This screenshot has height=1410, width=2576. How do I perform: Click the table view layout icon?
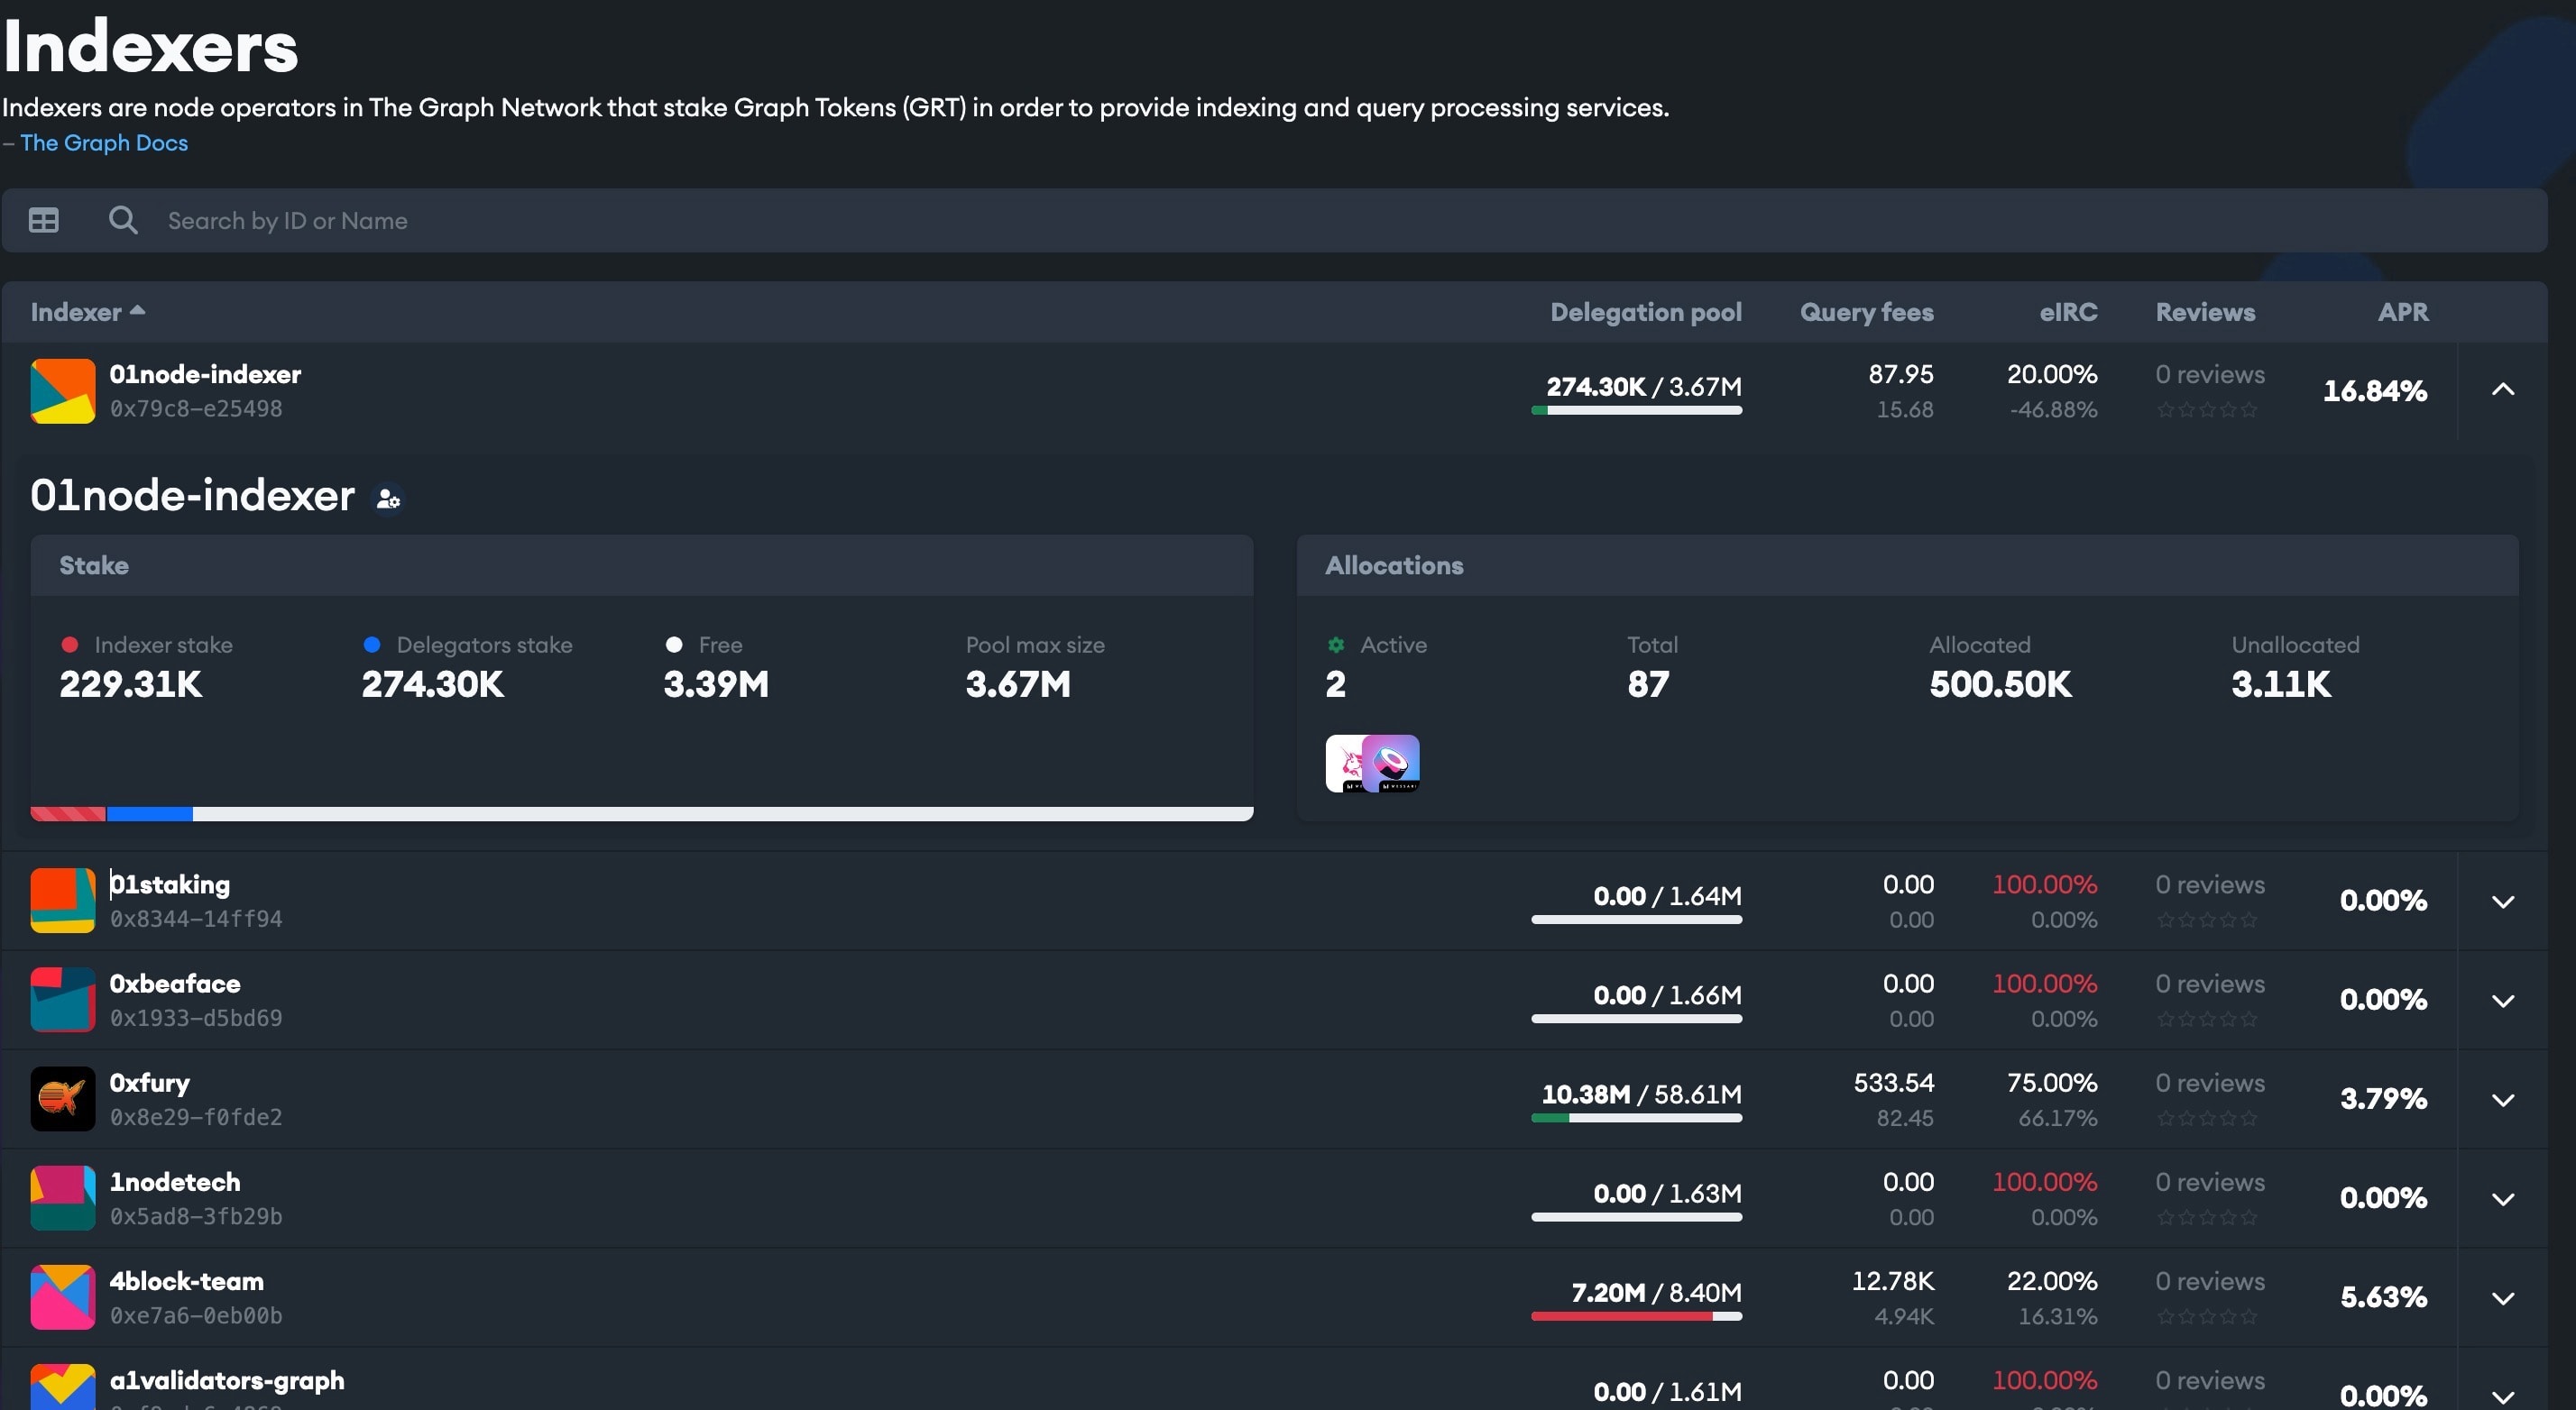[x=43, y=220]
